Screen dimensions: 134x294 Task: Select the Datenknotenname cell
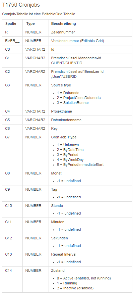click(x=90, y=120)
